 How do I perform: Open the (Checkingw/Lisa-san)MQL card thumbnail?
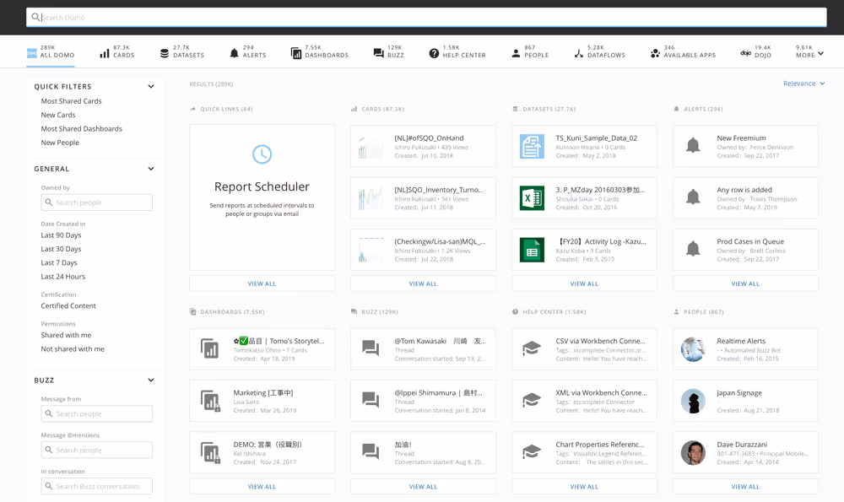pos(371,250)
